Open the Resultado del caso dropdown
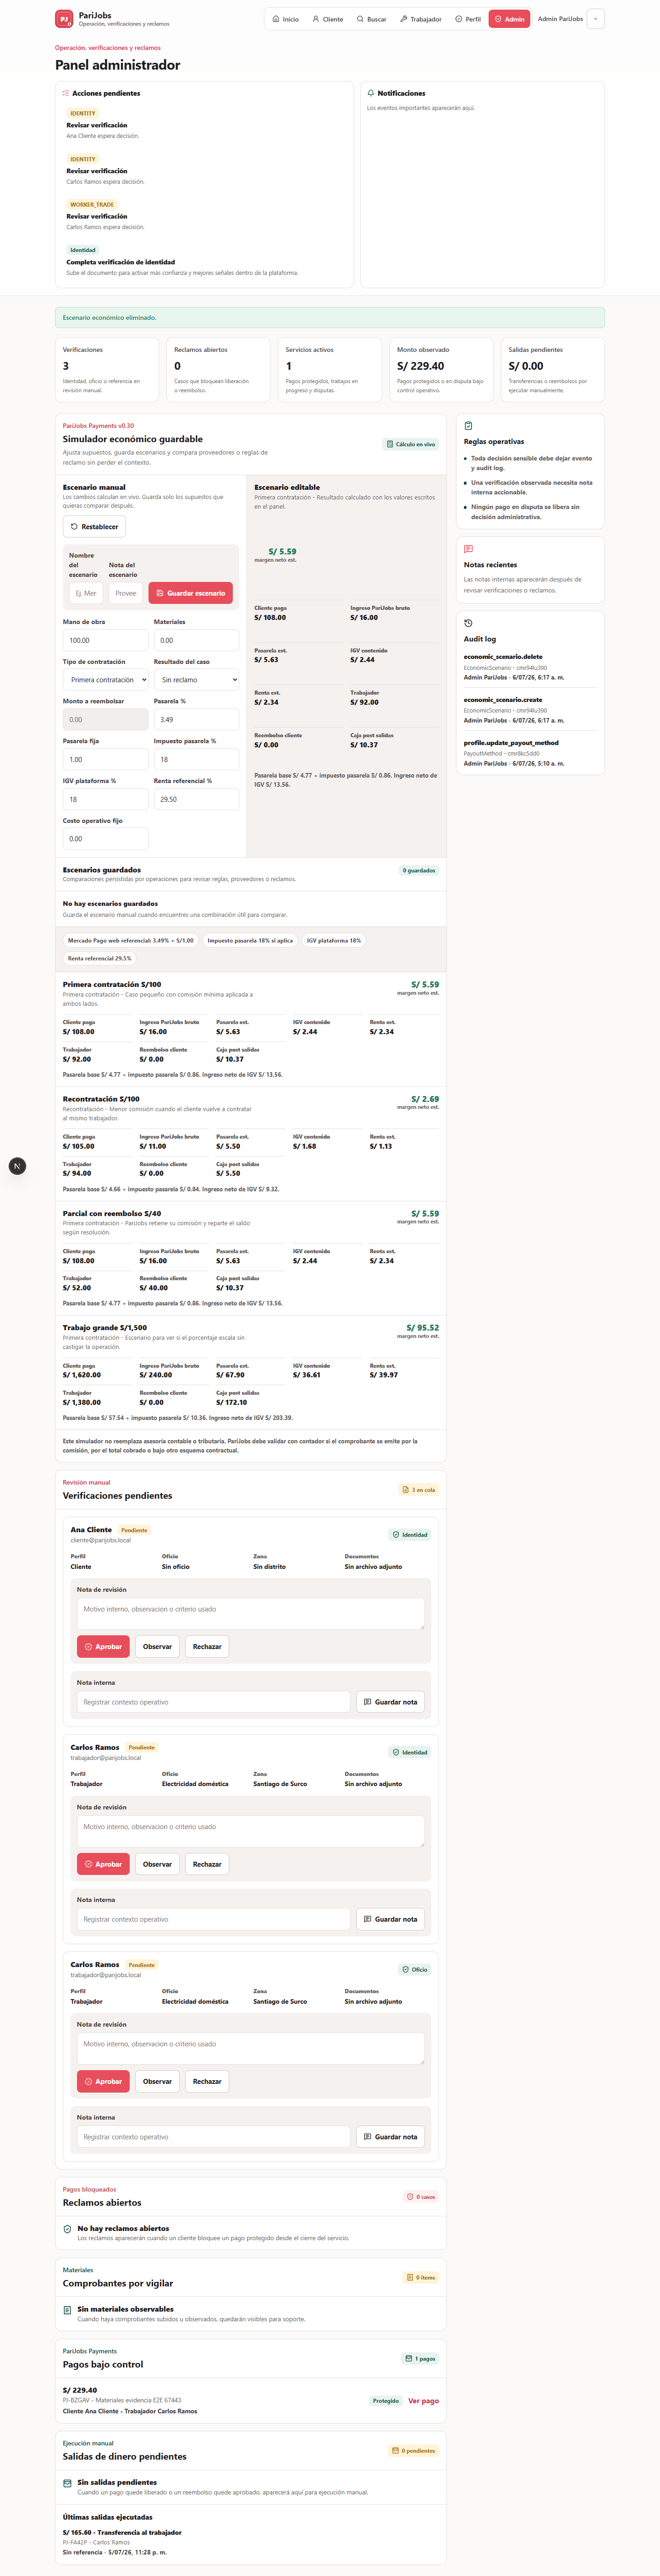The height and width of the screenshot is (2576, 660). click(196, 680)
